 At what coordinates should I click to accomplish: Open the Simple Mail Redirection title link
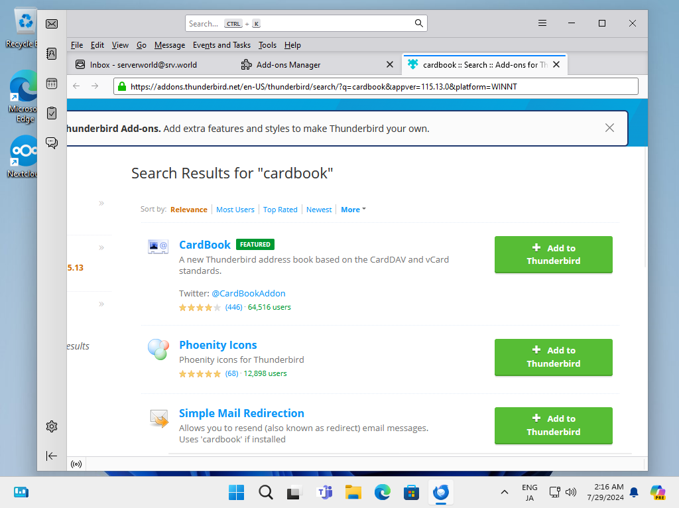[x=241, y=413]
